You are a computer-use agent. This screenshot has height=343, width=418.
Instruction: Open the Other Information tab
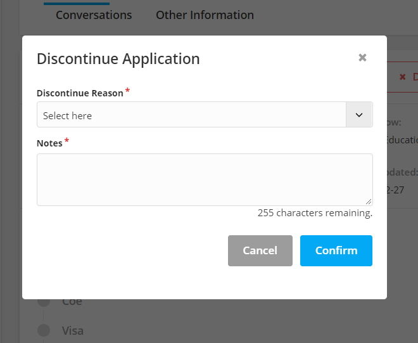click(205, 15)
